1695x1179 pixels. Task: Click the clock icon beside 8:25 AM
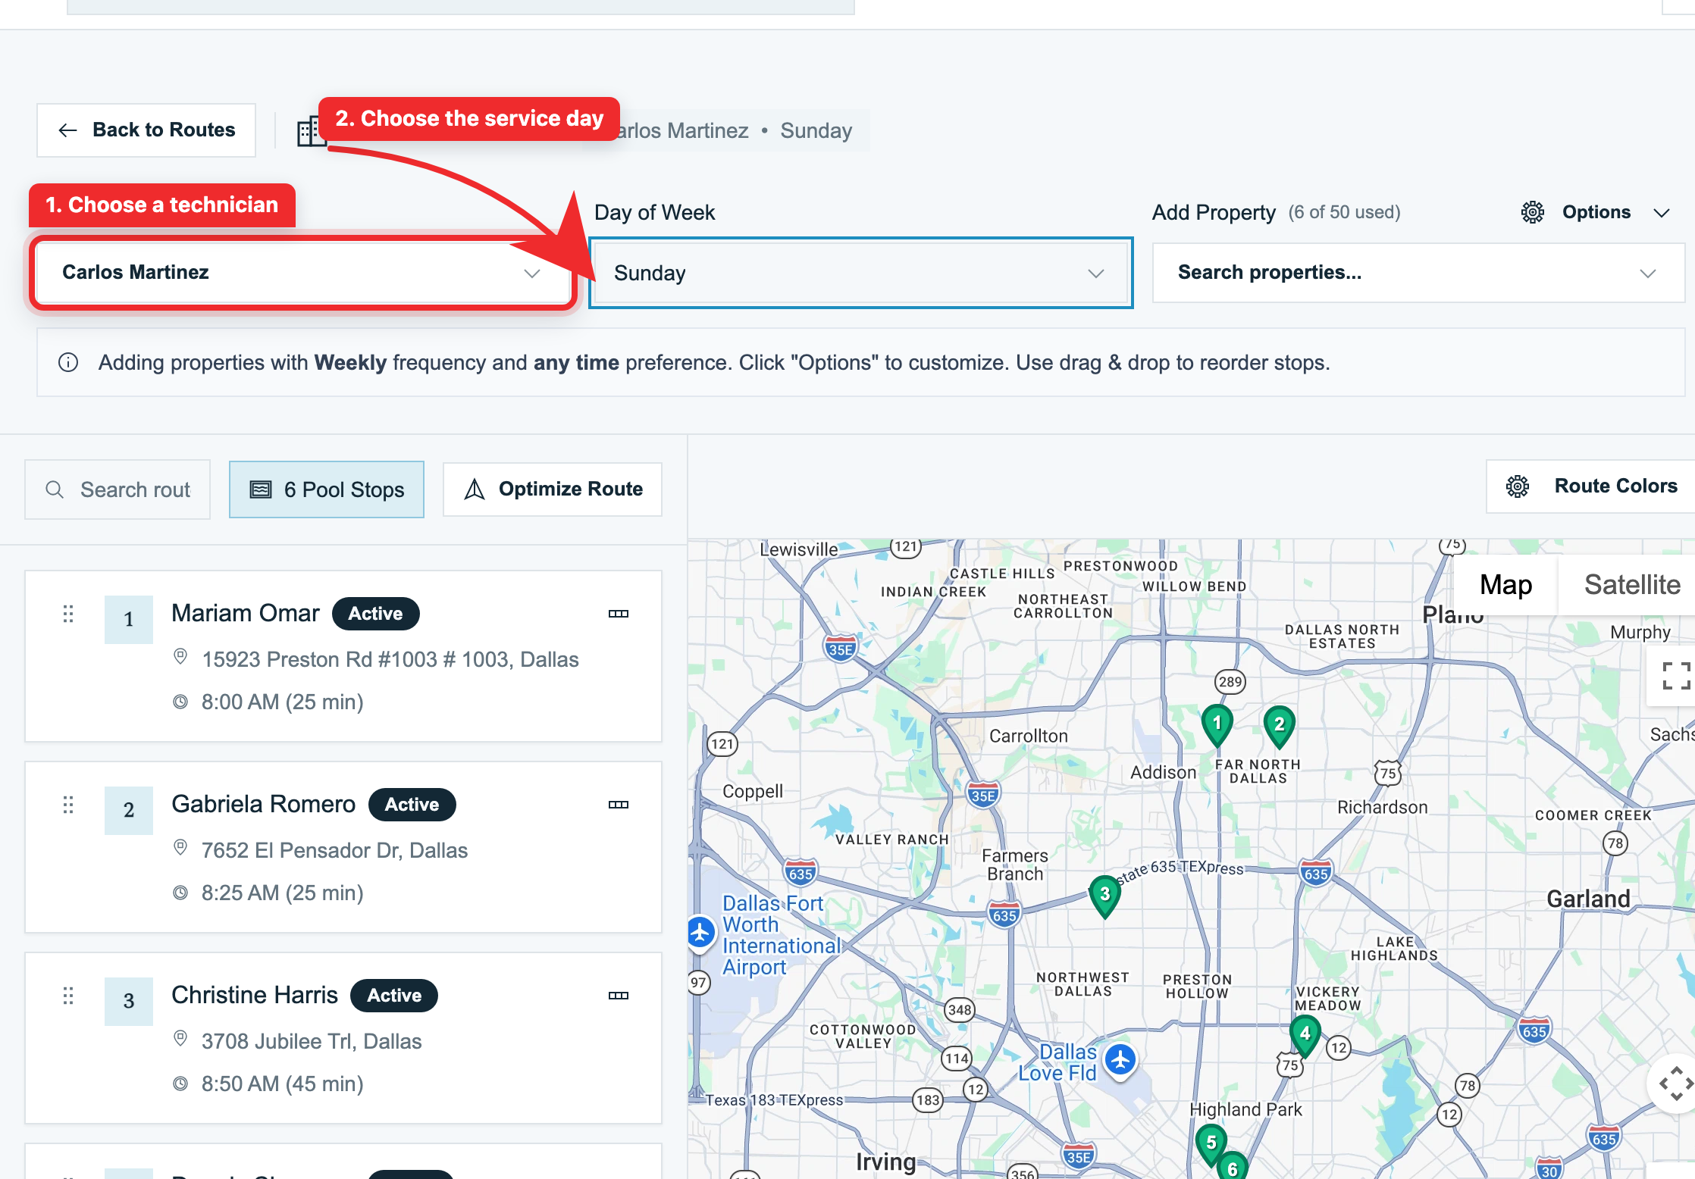[x=180, y=893]
